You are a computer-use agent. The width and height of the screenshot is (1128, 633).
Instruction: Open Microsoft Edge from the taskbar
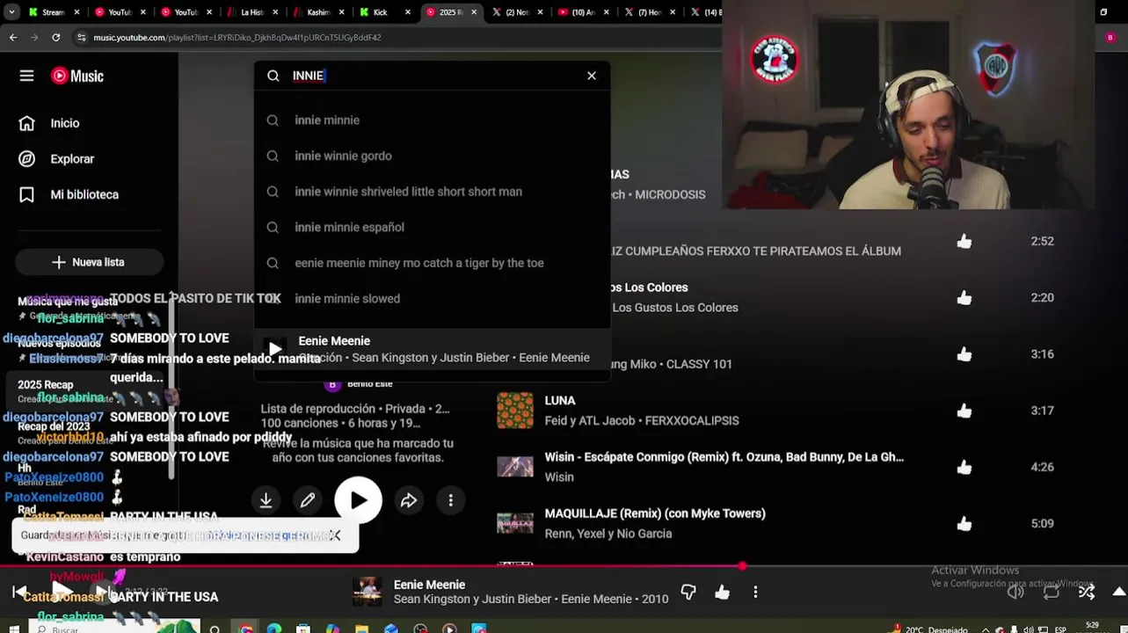click(x=274, y=629)
